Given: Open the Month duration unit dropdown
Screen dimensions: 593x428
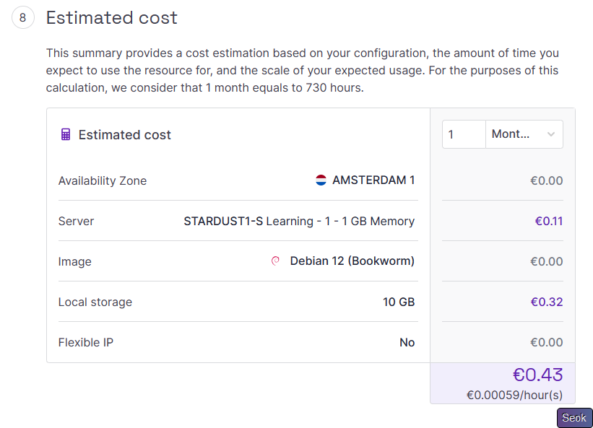Looking at the screenshot, I should tap(524, 134).
